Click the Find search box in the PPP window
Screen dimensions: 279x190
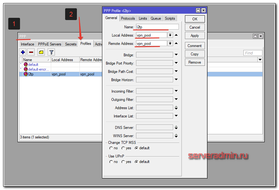[253, 53]
